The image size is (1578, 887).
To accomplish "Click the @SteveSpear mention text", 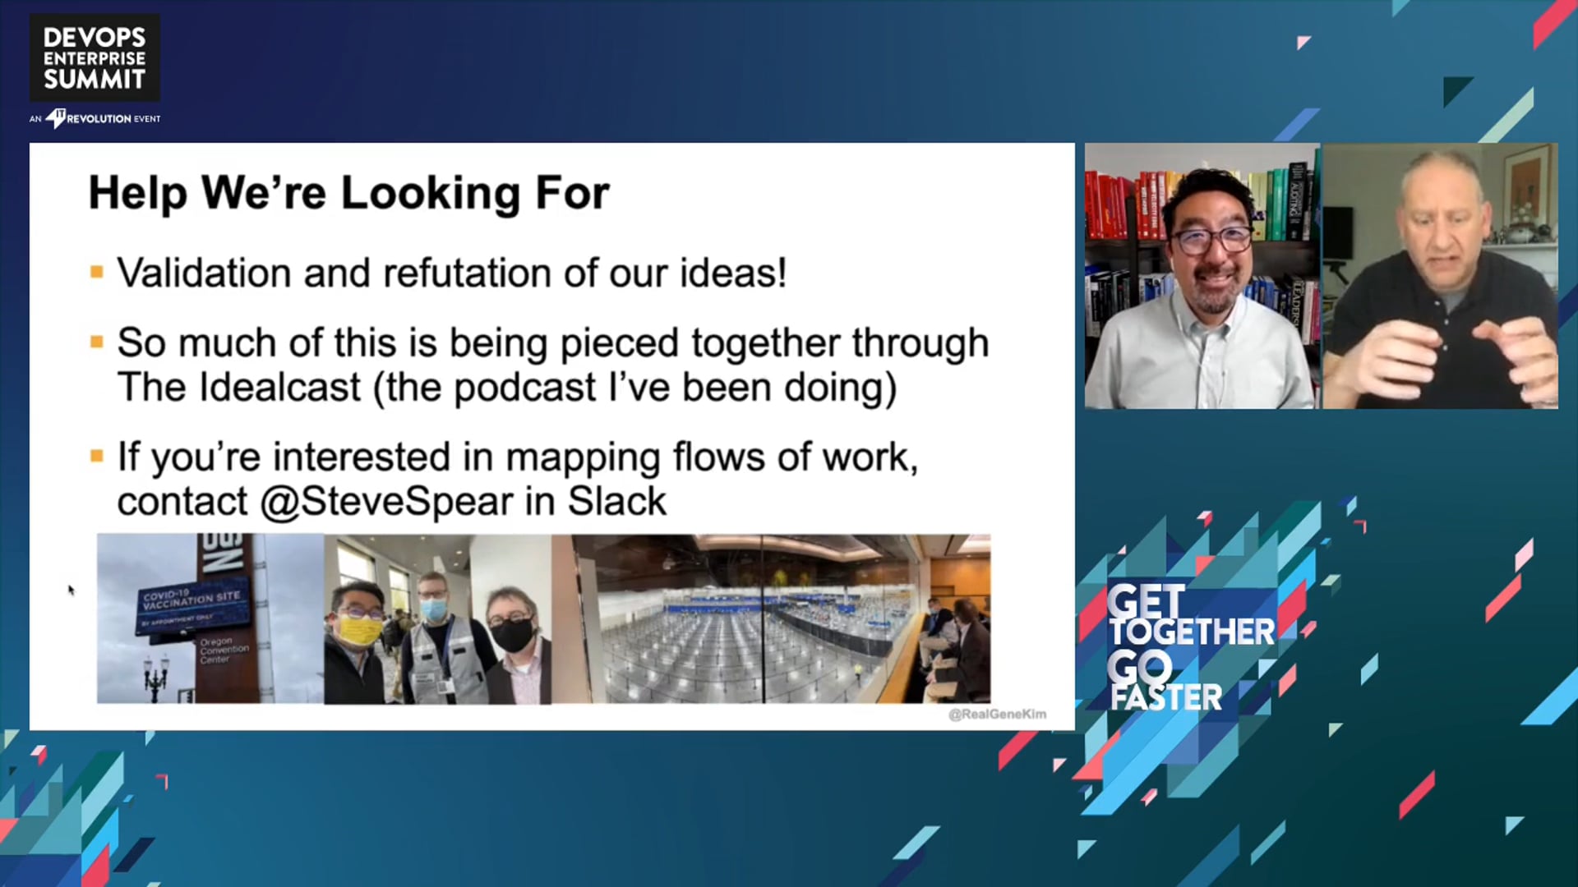I will pos(386,502).
